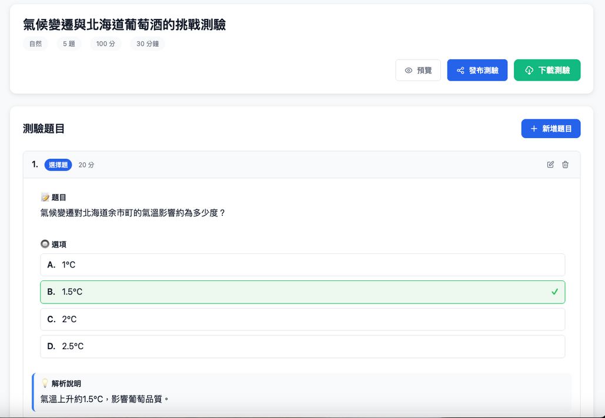Click the memo icon beside 題目 label
The width and height of the screenshot is (605, 418).
[x=44, y=197]
